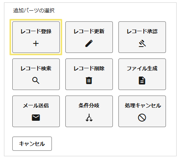Click the trash can icon for レコード削除

coord(89,80)
